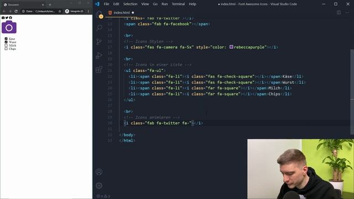Reload the browser page
Image resolution: width=354 pixels, height=199 pixels.
(16, 11)
